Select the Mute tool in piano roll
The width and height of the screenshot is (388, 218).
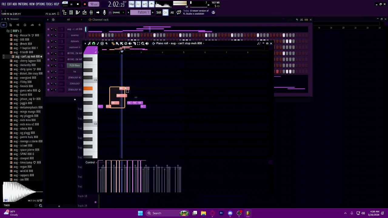click(130, 43)
